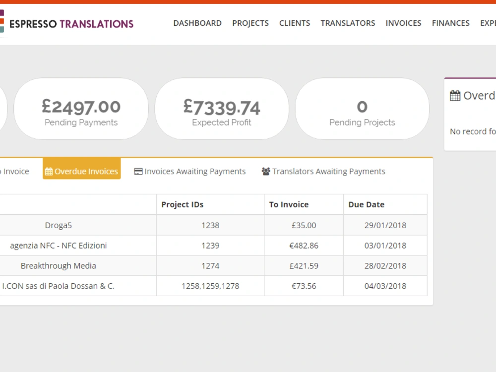This screenshot has width=496, height=372.
Task: Select agenzia NFC - NFC Edizioni cell
Action: tap(78, 246)
